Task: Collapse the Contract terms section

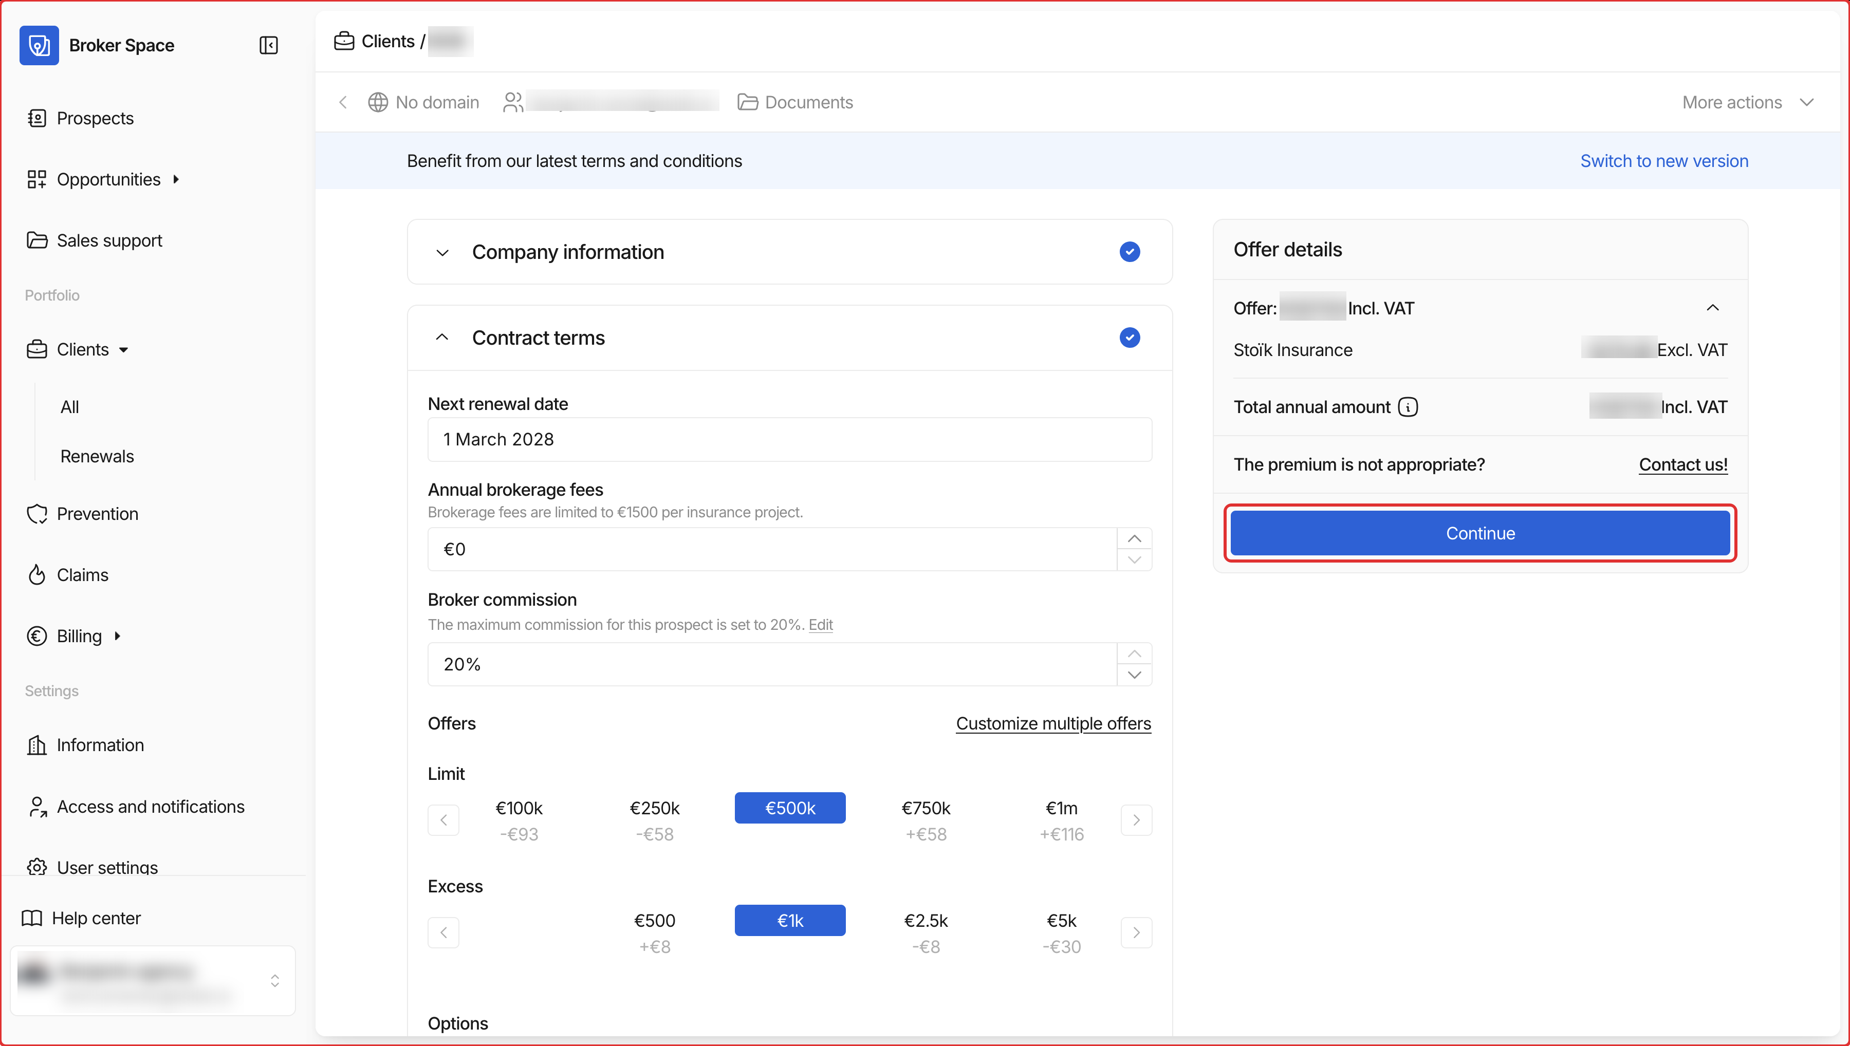Action: pos(442,338)
